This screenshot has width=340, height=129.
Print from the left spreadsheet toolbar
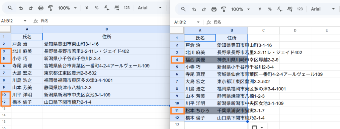pyautogui.click(x=41, y=8)
